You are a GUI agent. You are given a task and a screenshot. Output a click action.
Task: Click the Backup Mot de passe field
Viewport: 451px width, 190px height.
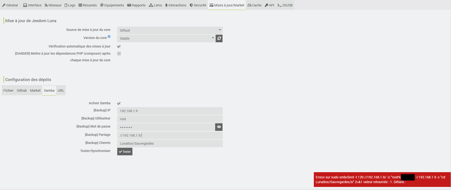166,127
